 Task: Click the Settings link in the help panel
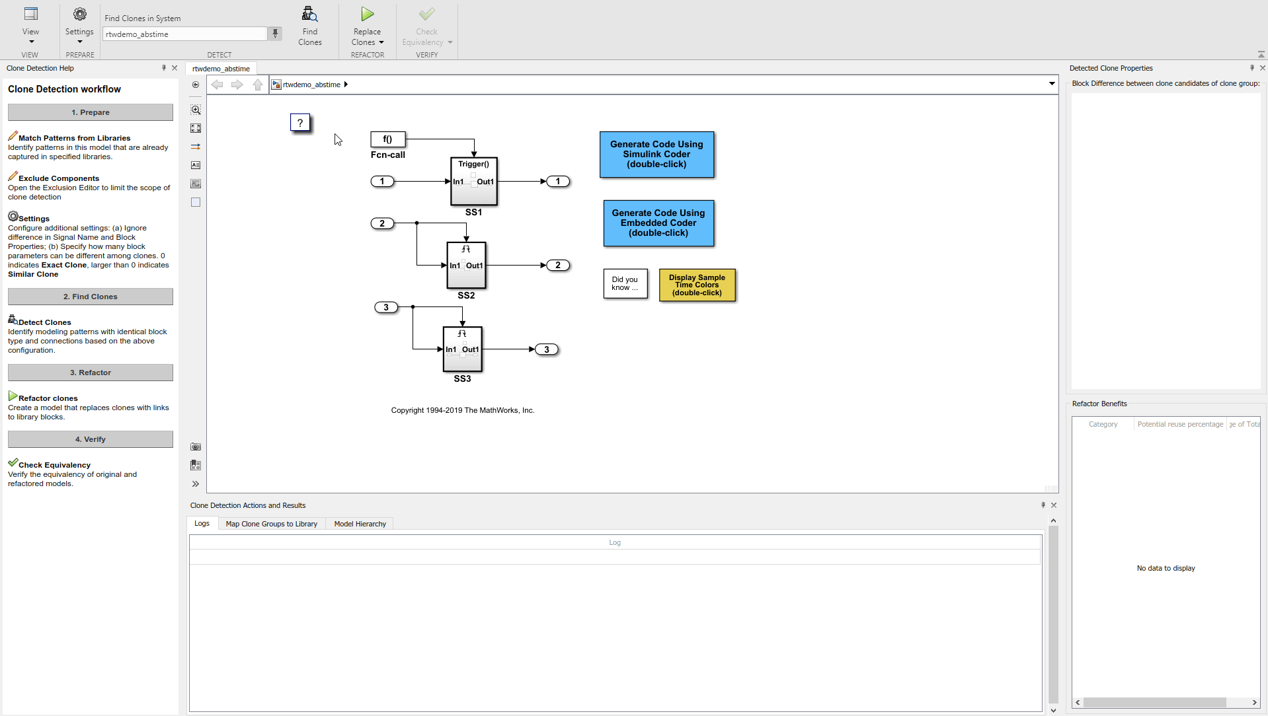[34, 219]
